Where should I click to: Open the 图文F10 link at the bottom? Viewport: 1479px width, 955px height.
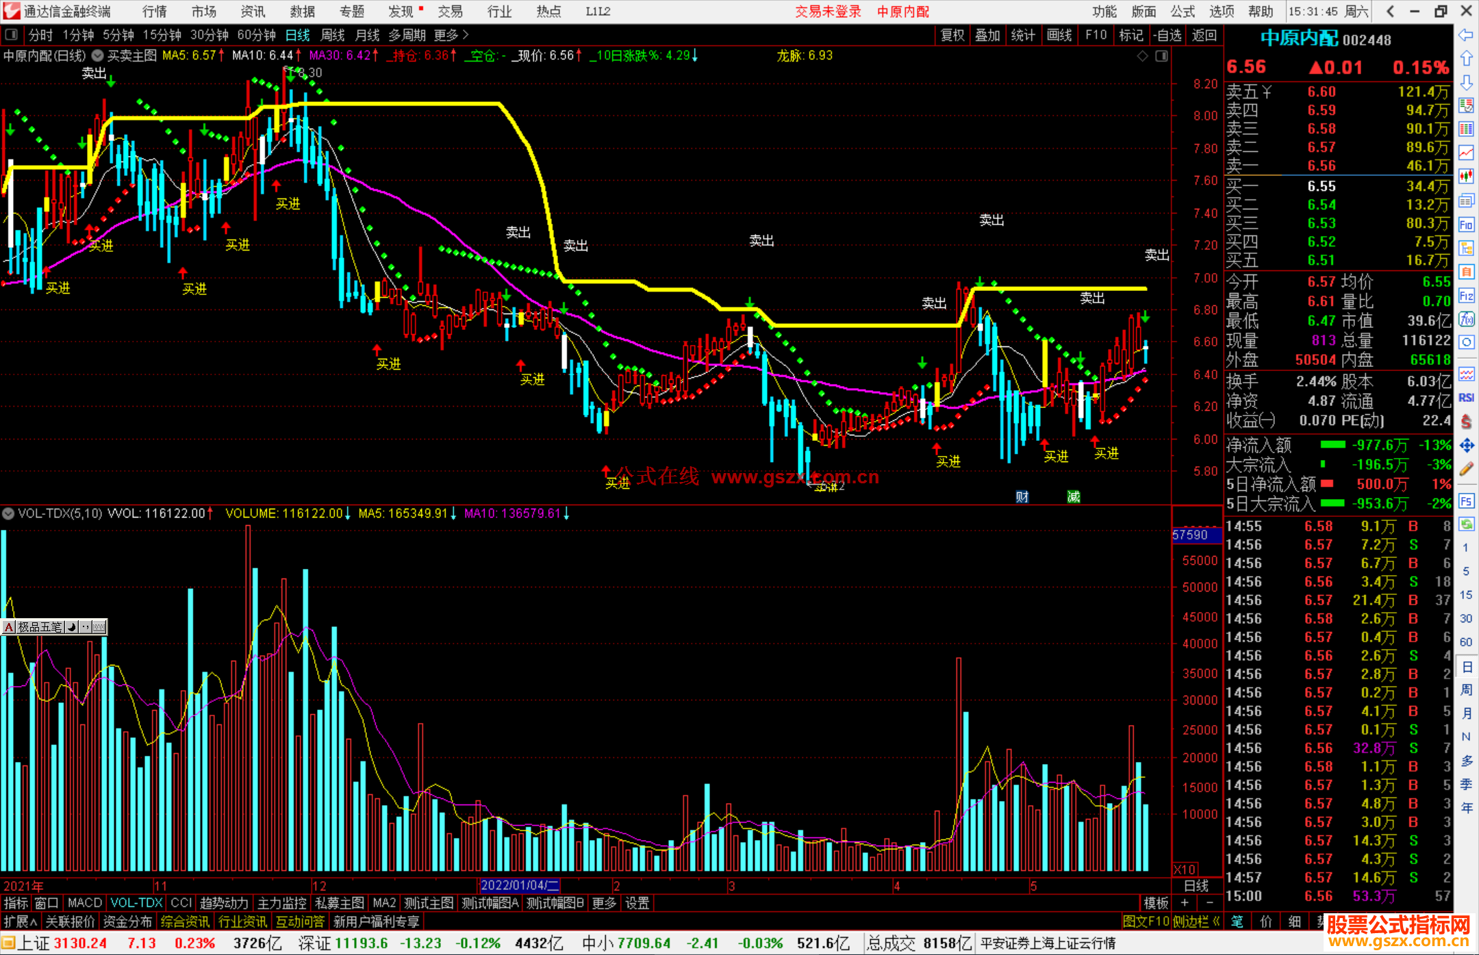(1146, 921)
